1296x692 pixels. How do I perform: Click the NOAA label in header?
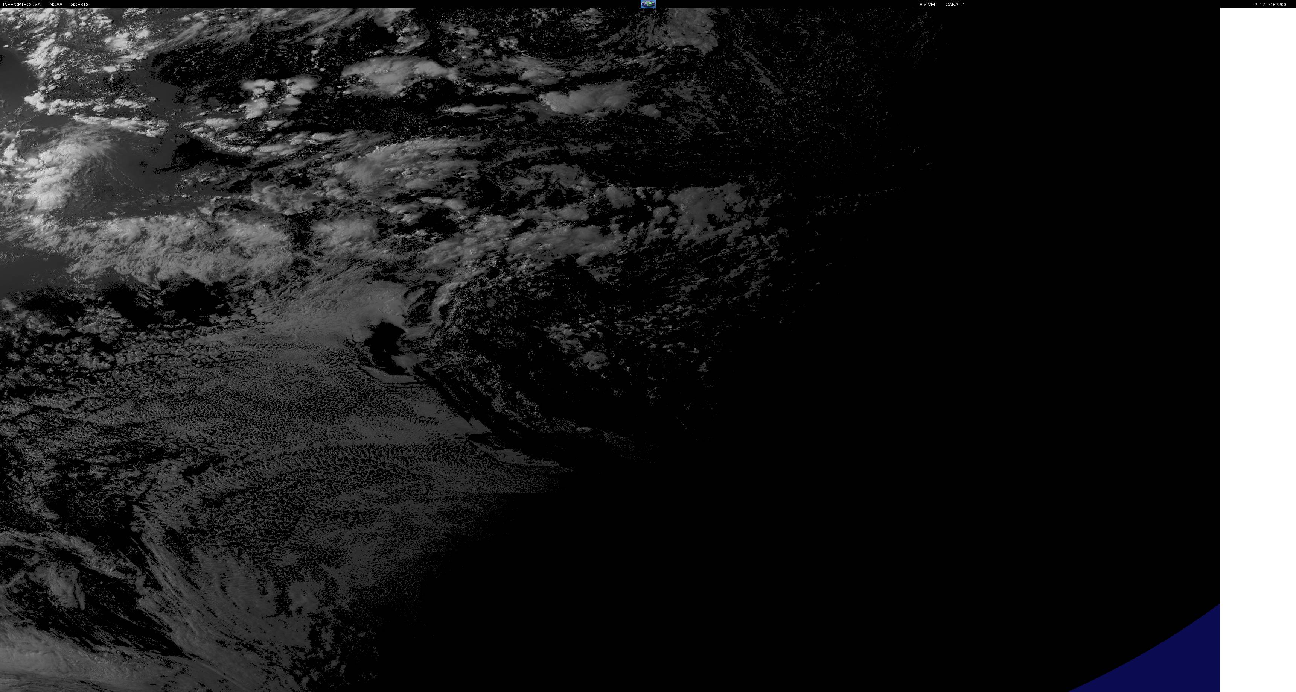click(x=56, y=5)
